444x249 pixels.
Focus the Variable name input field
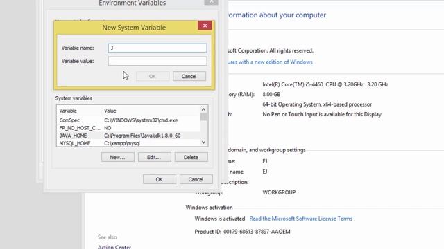tap(157, 48)
